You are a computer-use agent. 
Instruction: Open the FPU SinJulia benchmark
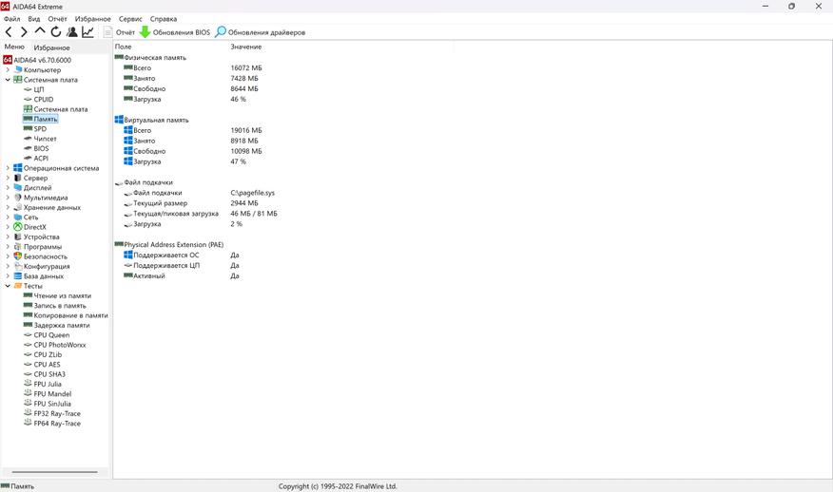click(x=52, y=404)
